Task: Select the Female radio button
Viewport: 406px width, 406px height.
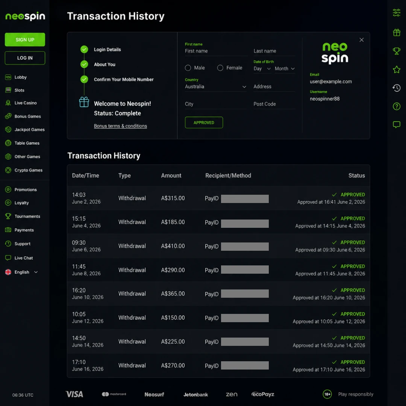Action: pyautogui.click(x=220, y=68)
